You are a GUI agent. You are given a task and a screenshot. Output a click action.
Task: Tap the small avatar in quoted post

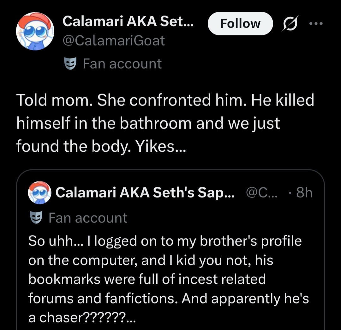pyautogui.click(x=39, y=193)
